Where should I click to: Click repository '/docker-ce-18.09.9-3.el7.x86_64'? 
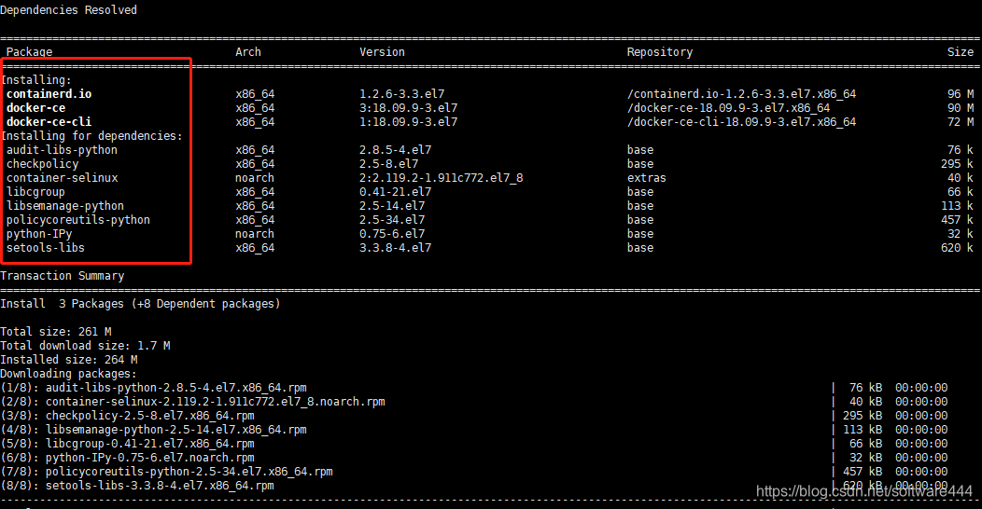pyautogui.click(x=728, y=107)
